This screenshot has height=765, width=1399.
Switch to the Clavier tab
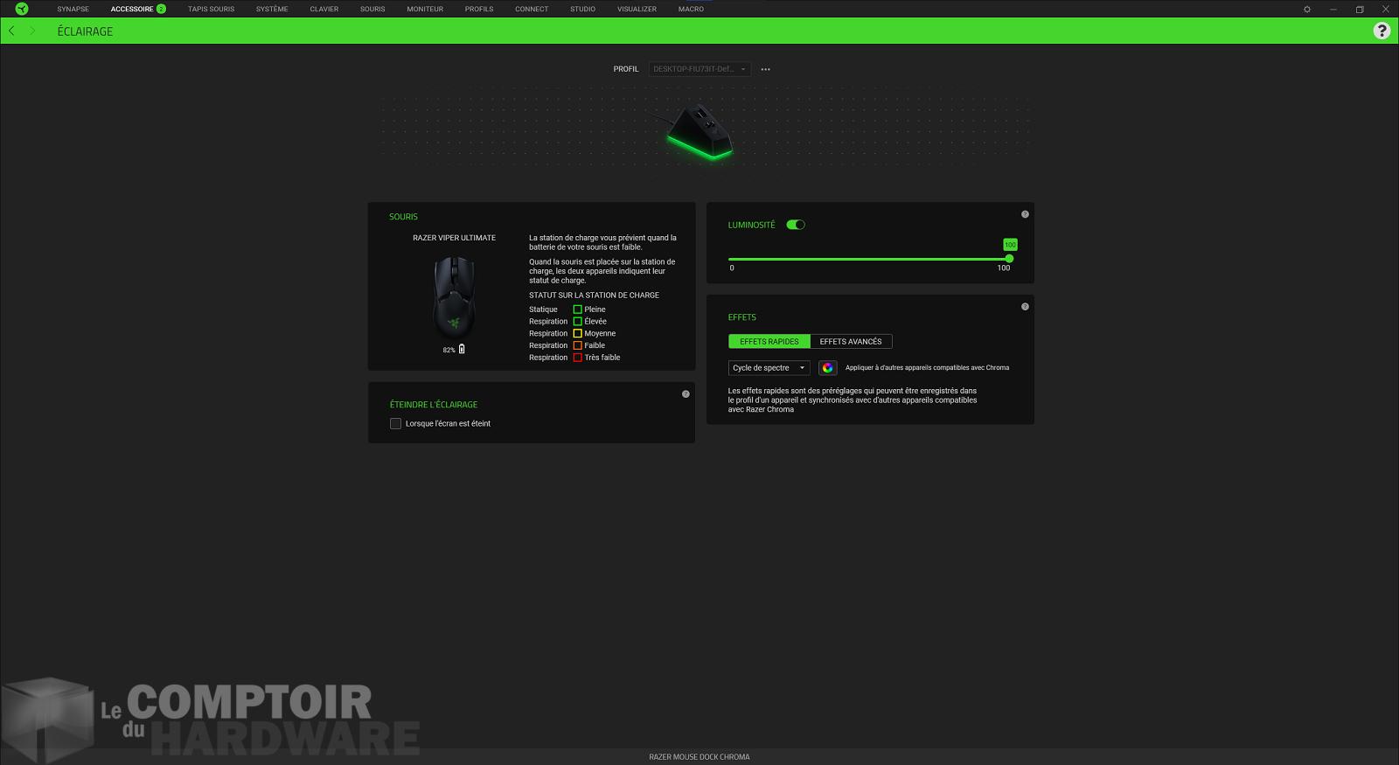point(324,9)
